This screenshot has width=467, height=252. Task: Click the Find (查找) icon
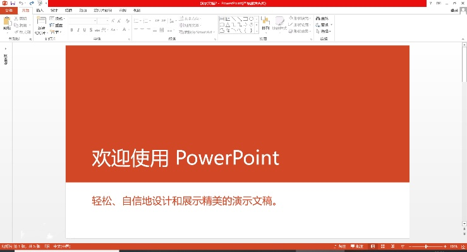click(x=325, y=19)
